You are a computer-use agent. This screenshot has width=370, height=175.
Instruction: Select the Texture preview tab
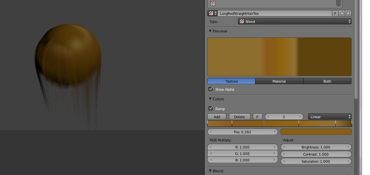(231, 81)
